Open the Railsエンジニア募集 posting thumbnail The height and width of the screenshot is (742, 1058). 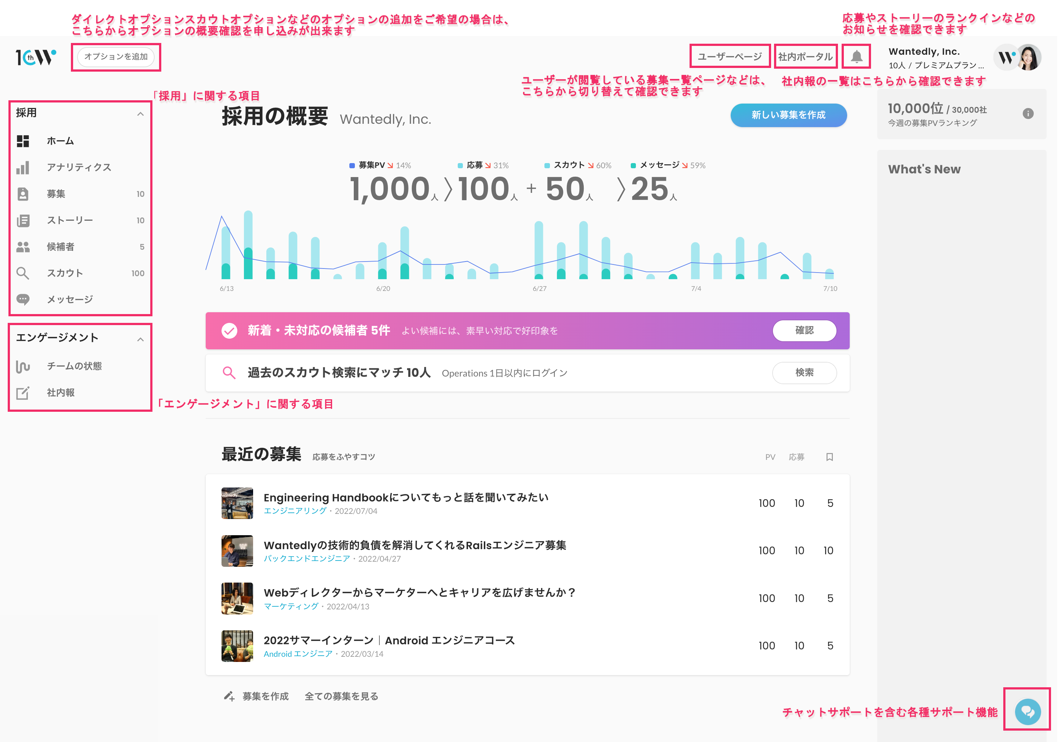point(237,551)
